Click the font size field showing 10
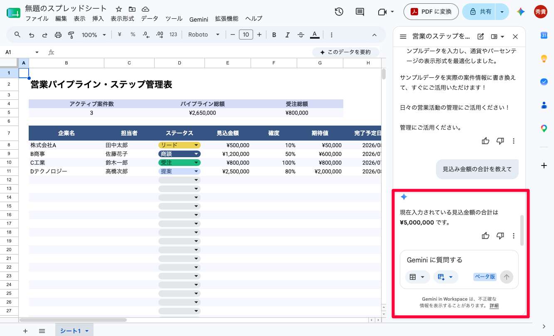This screenshot has height=336, width=554. 246,35
